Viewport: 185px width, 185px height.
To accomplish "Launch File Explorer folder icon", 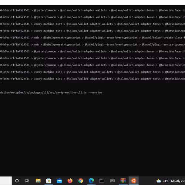I will tap(38, 181).
